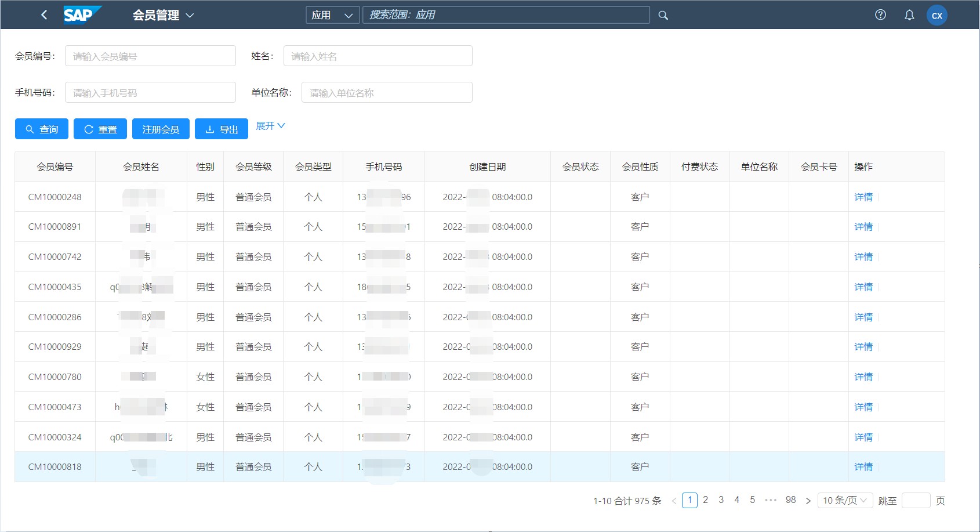Open 详情 for member CM10000435

(863, 287)
